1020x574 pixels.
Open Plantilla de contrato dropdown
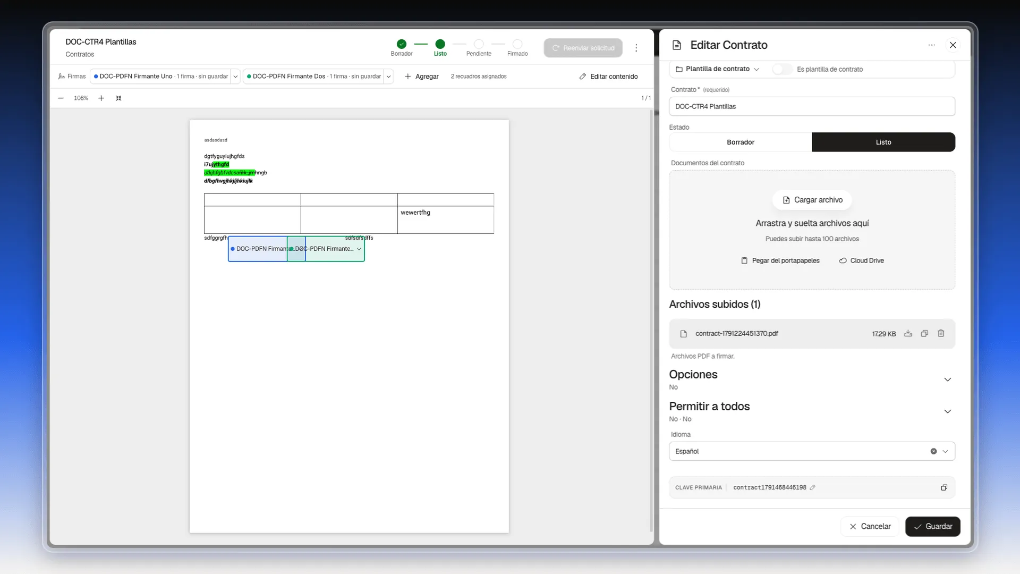[x=717, y=69]
